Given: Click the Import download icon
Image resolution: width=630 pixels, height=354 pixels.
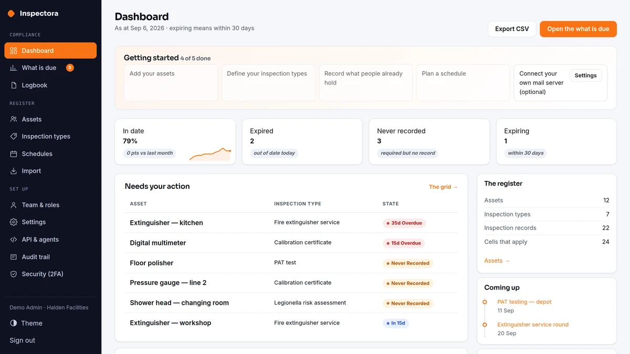Looking at the screenshot, I should point(14,171).
